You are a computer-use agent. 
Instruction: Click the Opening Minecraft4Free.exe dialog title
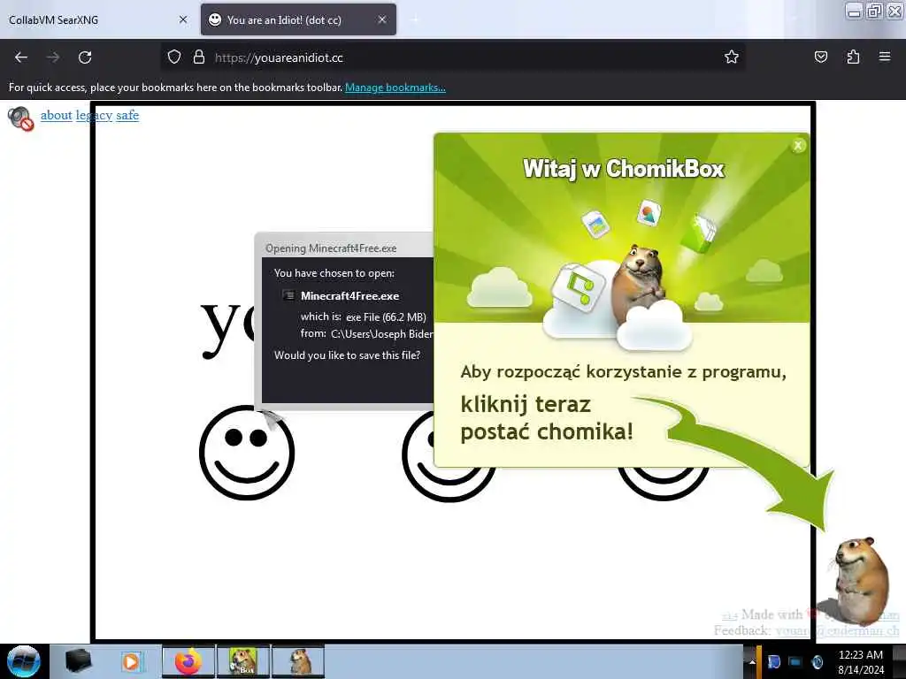click(331, 248)
